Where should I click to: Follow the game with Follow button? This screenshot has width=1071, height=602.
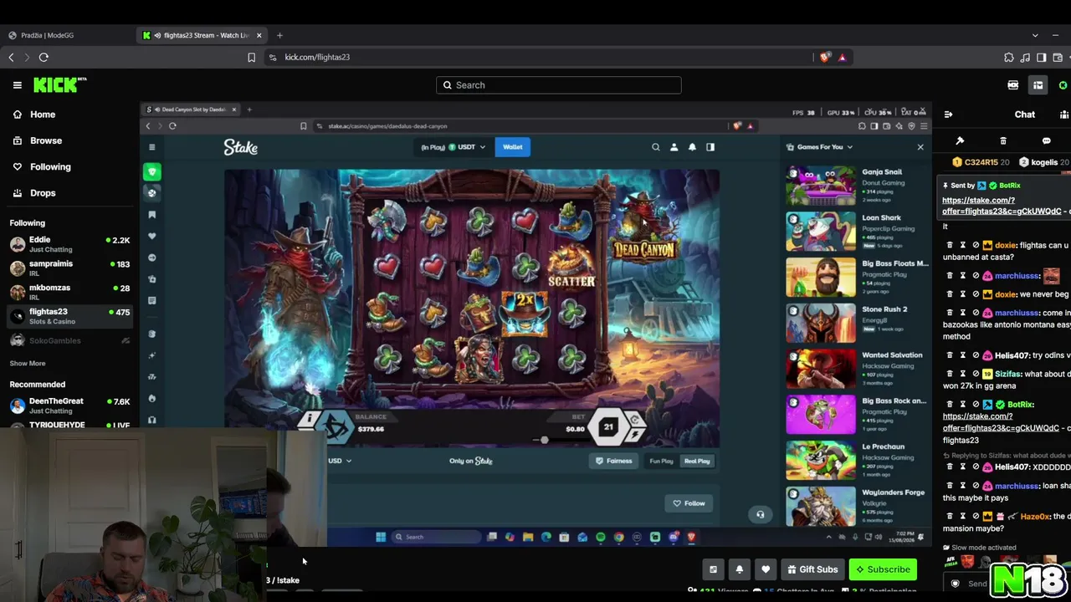coord(689,503)
